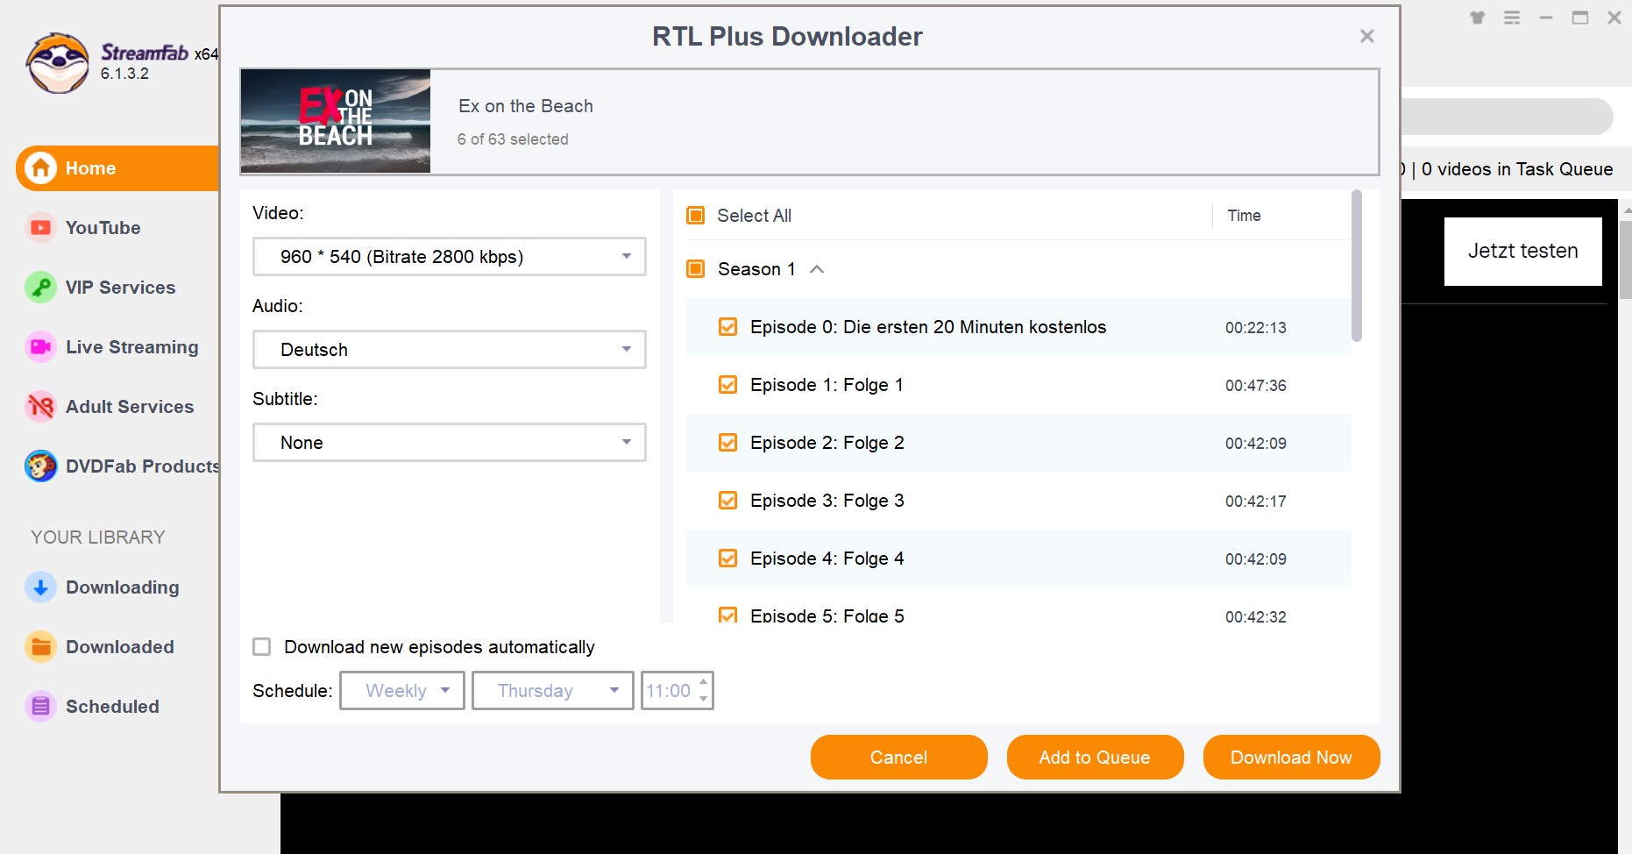Viewport: 1632px width, 854px height.
Task: Click the address bar in main window
Action: click(x=1507, y=117)
